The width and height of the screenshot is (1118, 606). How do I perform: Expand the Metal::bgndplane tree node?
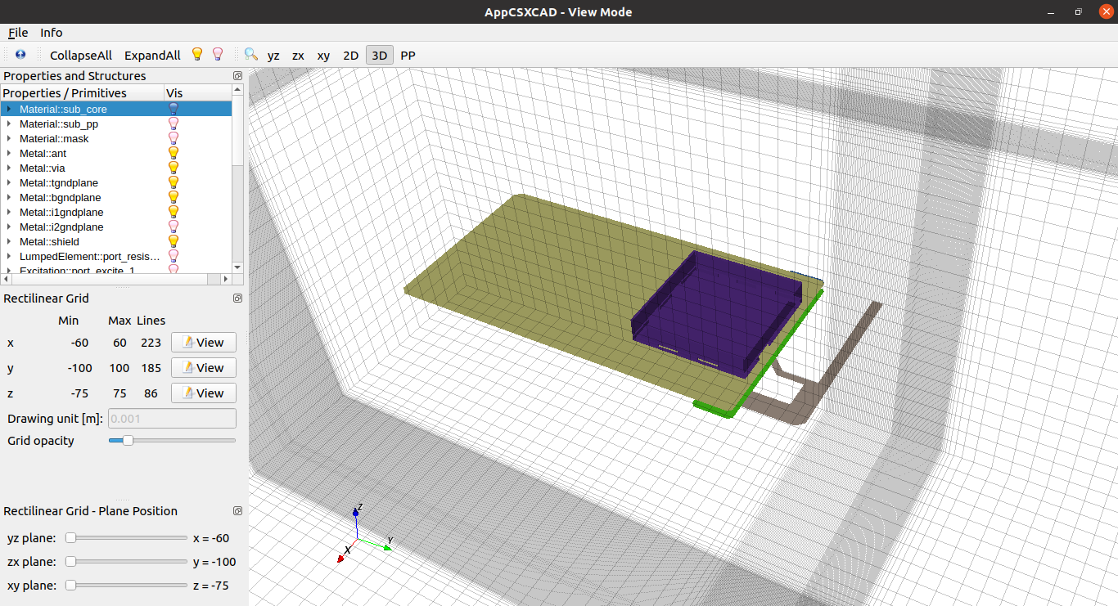8,197
